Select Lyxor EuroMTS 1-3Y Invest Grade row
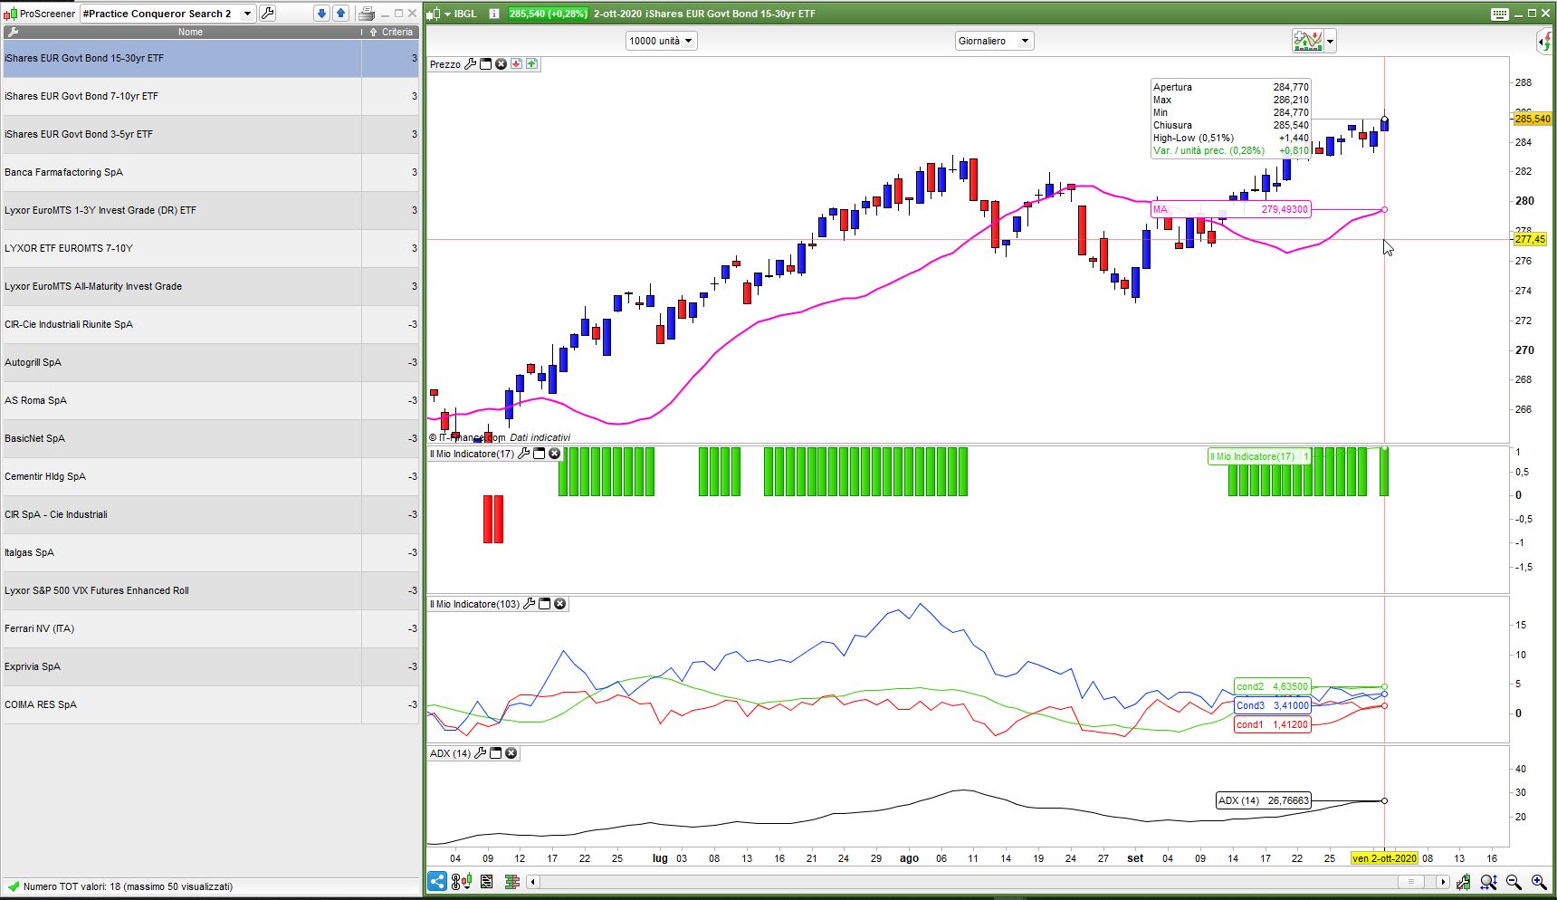Screen dimensions: 1557x900 coord(210,210)
